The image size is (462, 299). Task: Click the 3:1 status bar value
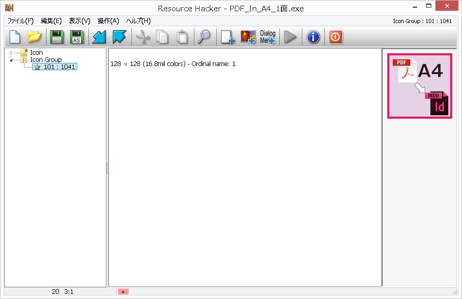click(69, 292)
